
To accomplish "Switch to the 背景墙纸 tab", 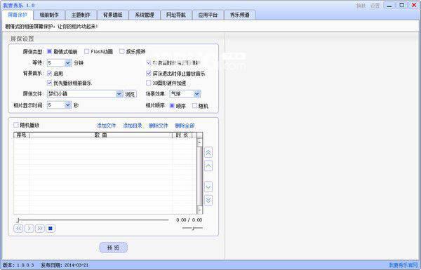I will [112, 15].
